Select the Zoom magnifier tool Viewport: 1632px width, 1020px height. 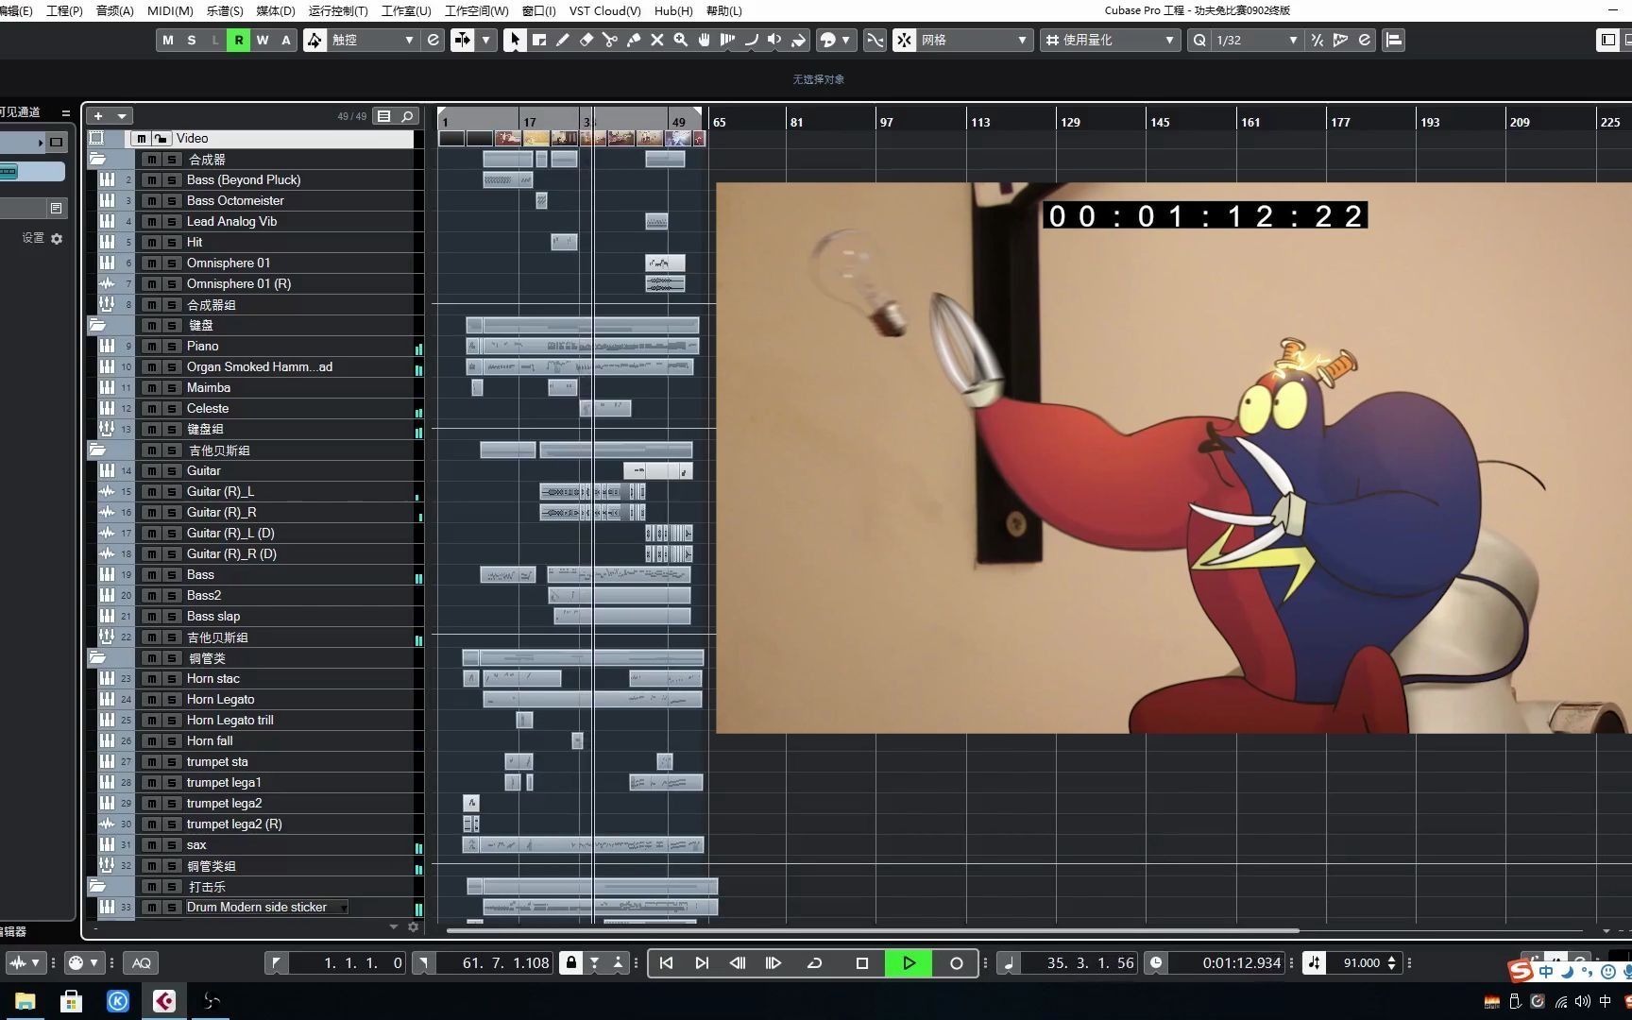[x=680, y=40]
